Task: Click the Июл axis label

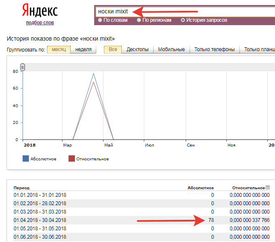Action: [x=149, y=145]
